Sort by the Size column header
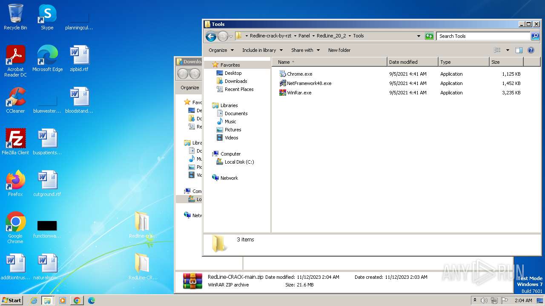 coord(506,62)
